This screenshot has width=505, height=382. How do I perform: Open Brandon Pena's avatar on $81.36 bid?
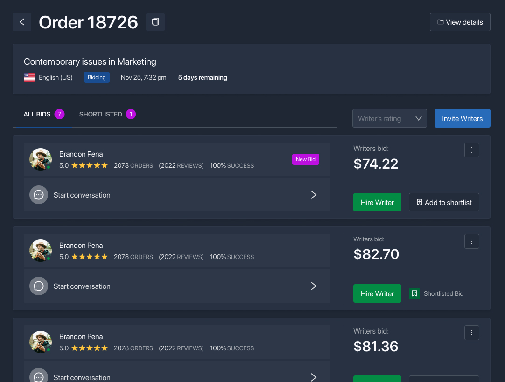click(x=41, y=342)
